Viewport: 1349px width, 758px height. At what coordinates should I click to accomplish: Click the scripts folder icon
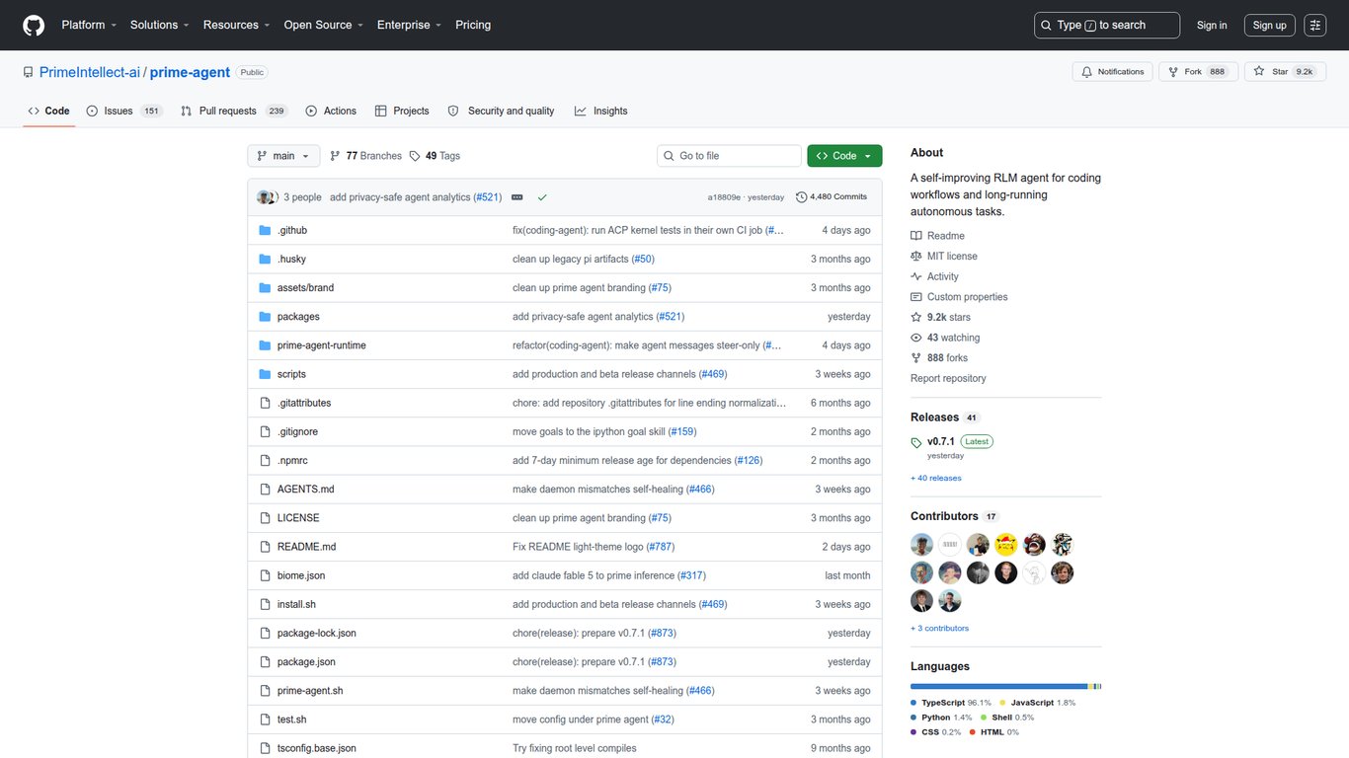[265, 374]
